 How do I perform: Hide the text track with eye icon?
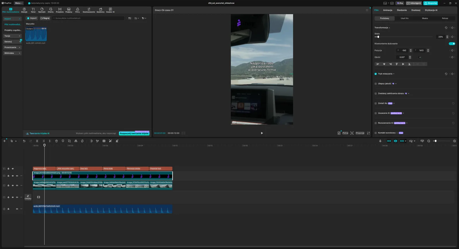pos(13,169)
